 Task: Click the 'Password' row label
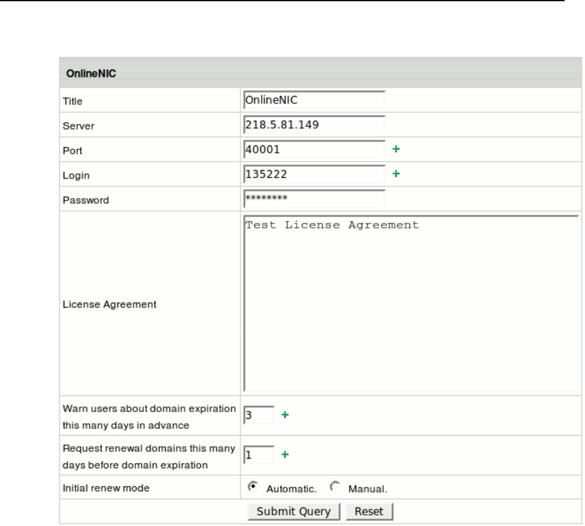coord(86,200)
